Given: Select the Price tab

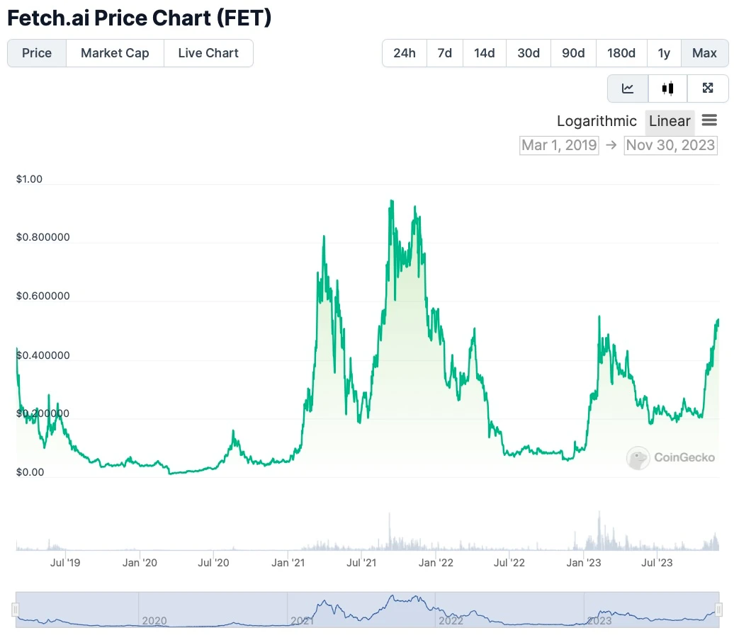Looking at the screenshot, I should [x=37, y=53].
